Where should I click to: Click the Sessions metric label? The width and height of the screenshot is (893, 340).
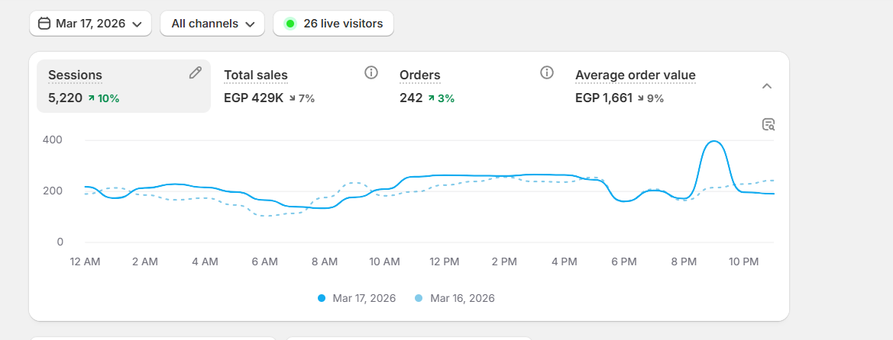[75, 75]
